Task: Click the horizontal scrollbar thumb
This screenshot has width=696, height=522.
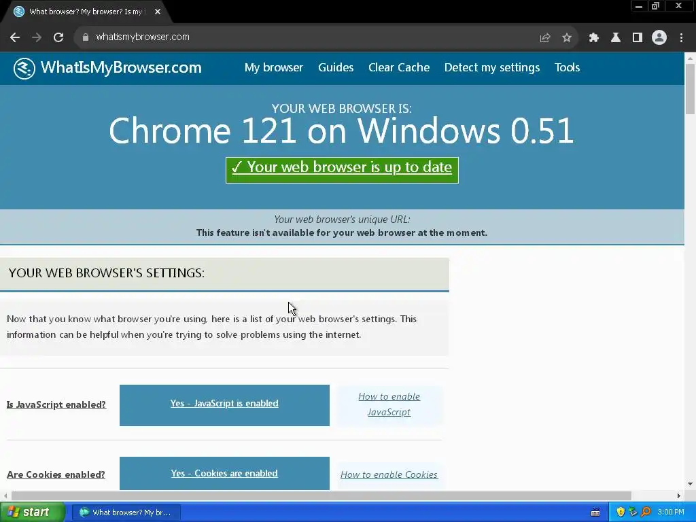Action: coord(321,495)
